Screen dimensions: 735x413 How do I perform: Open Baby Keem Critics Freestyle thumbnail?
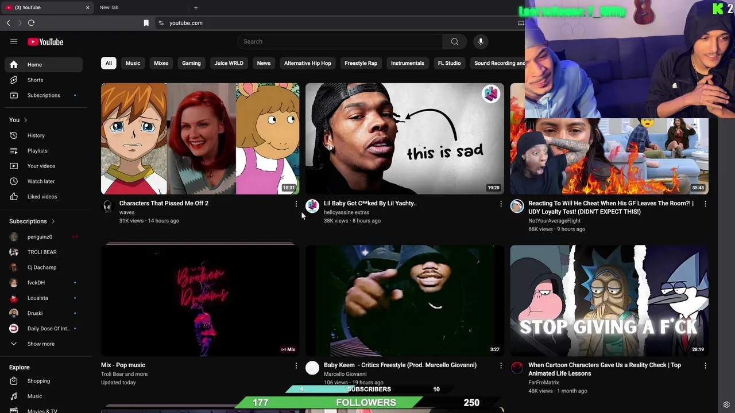point(404,300)
